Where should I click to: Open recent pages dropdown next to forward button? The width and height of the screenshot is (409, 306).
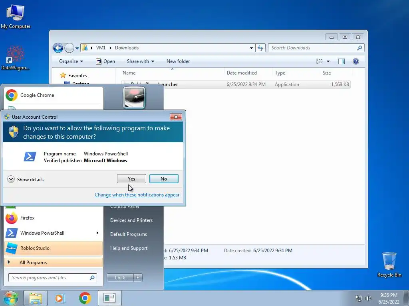click(77, 48)
